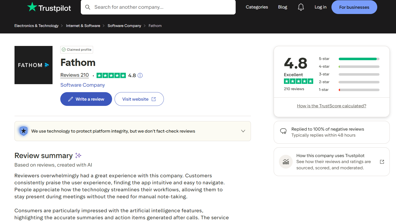This screenshot has height=221, width=396.
Task: Click the 3-star rating bar
Action: [x=359, y=74]
